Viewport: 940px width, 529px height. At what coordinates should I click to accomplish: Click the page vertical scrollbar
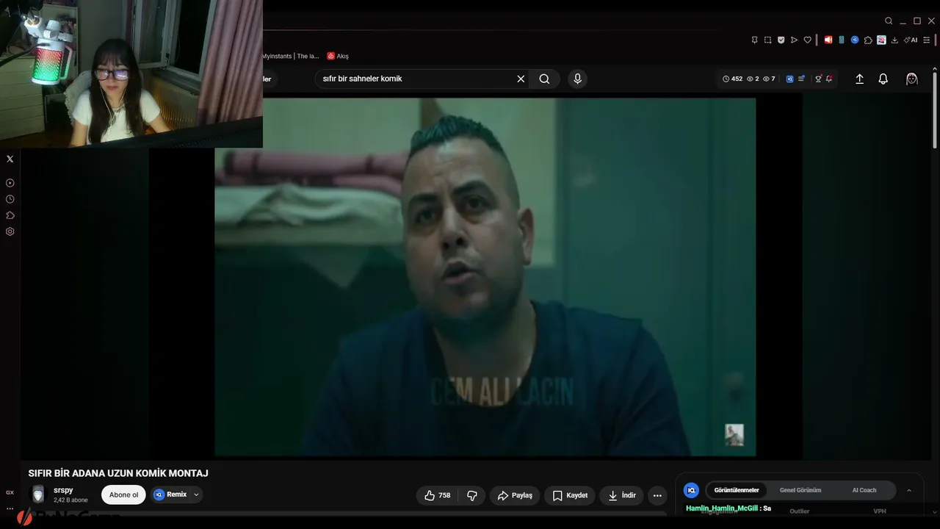click(x=934, y=110)
